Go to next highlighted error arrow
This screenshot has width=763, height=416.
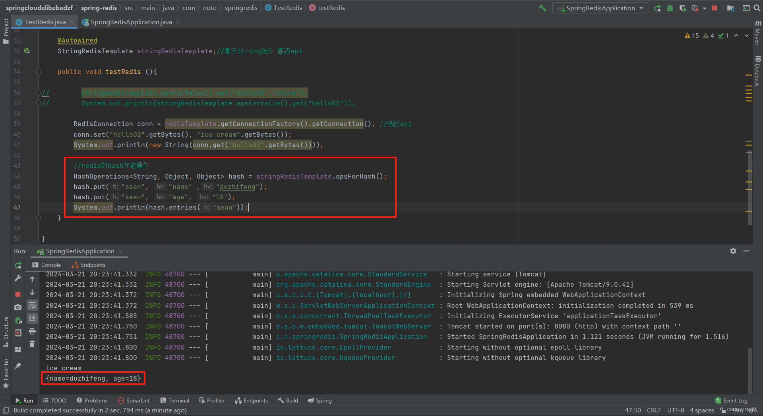pyautogui.click(x=747, y=36)
